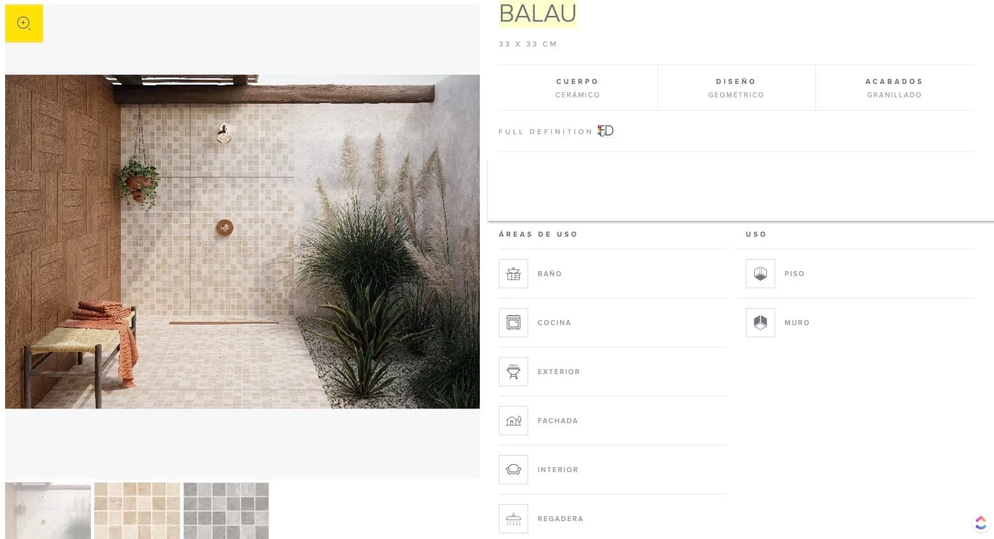Viewport: 994px width, 539px height.
Task: Click the Exterior area label
Action: click(559, 372)
